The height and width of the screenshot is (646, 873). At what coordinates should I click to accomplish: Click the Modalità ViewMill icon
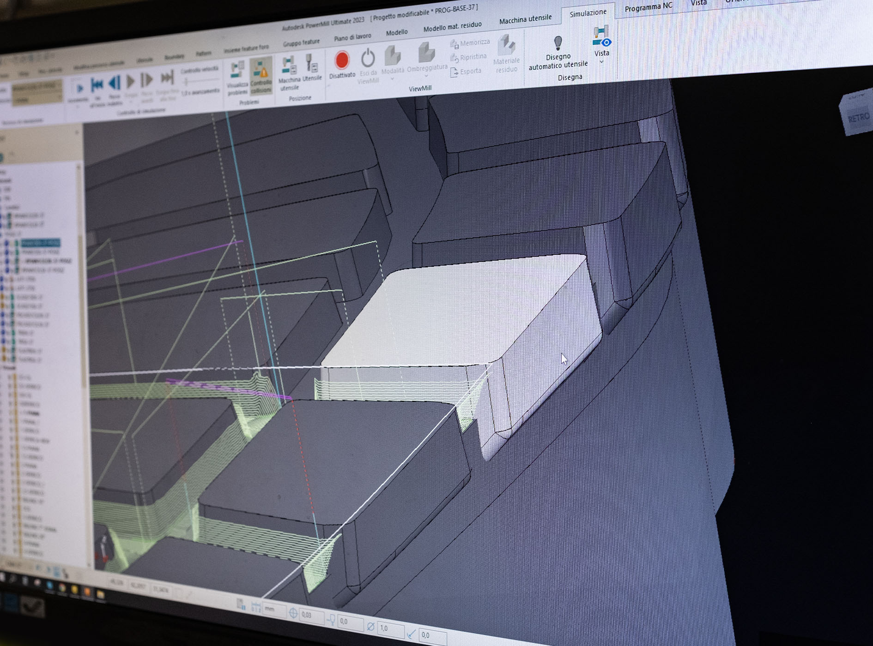tap(393, 55)
